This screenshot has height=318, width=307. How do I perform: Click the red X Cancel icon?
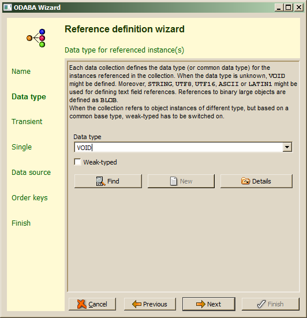coord(82,304)
